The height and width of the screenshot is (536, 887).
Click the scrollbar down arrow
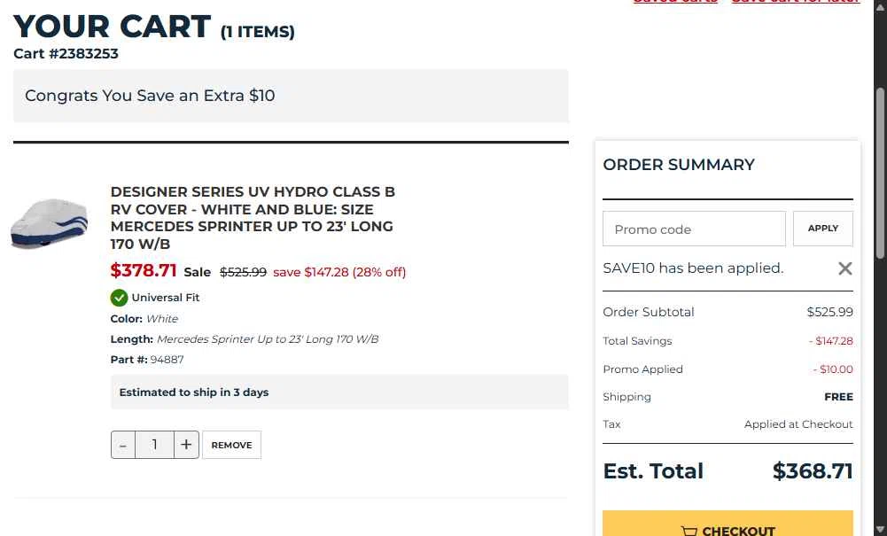pyautogui.click(x=880, y=531)
